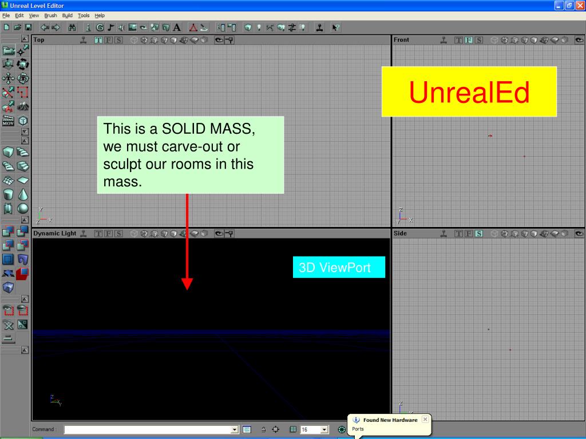This screenshot has height=439, width=586.
Task: Close the Found New Hardware balloon
Action: (425, 419)
